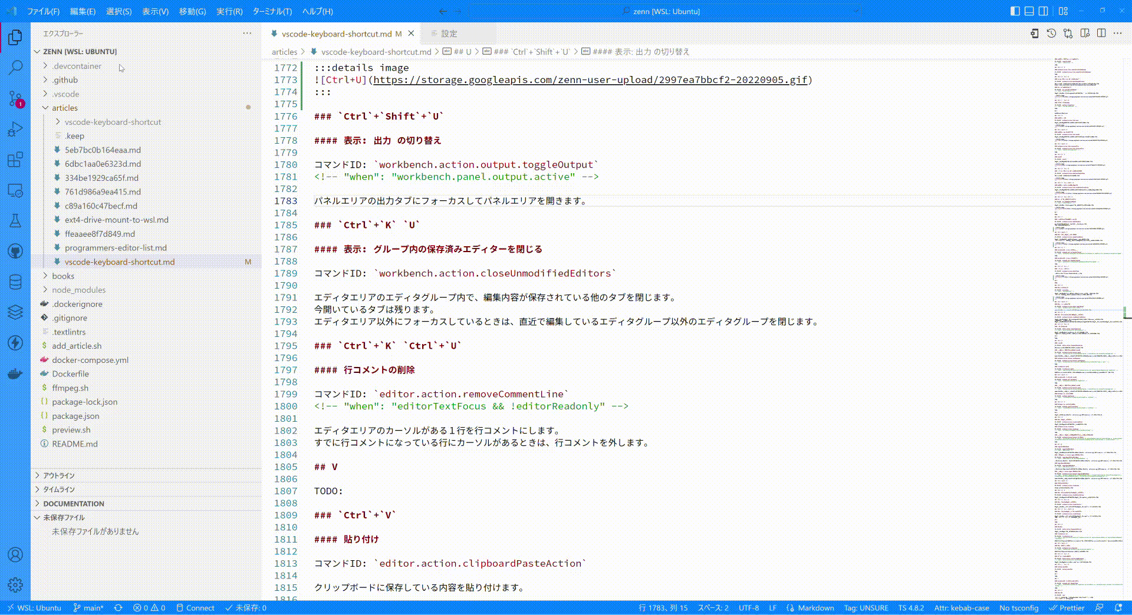Open the Remote Explorer view

pos(15,190)
